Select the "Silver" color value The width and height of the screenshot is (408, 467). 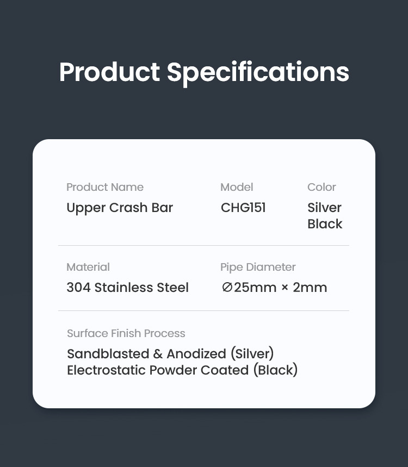pyautogui.click(x=324, y=208)
